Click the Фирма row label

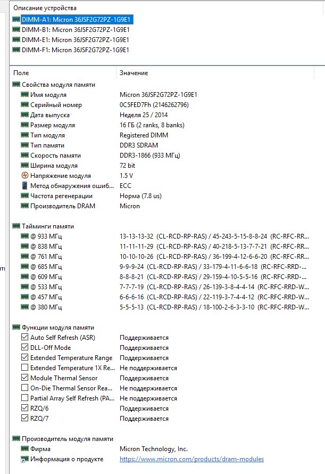(40, 449)
